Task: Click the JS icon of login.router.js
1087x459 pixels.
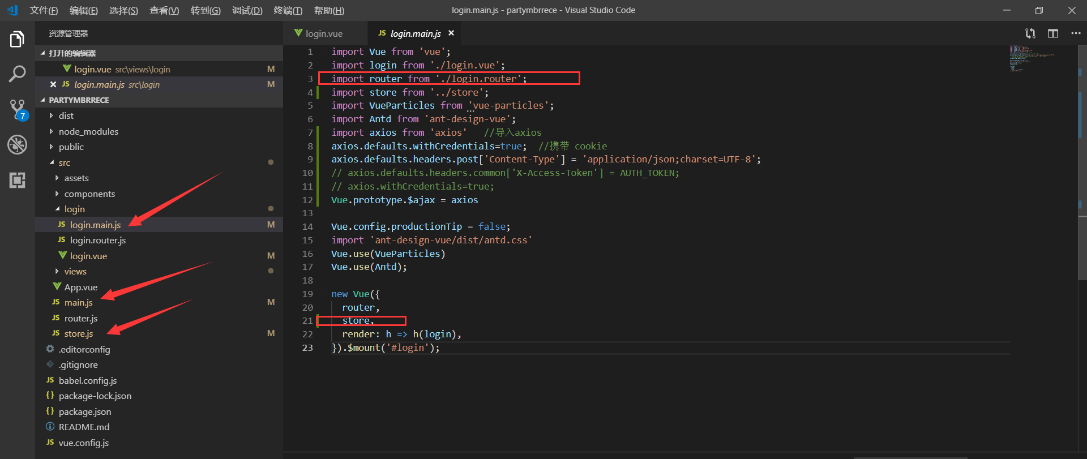Action: (61, 240)
